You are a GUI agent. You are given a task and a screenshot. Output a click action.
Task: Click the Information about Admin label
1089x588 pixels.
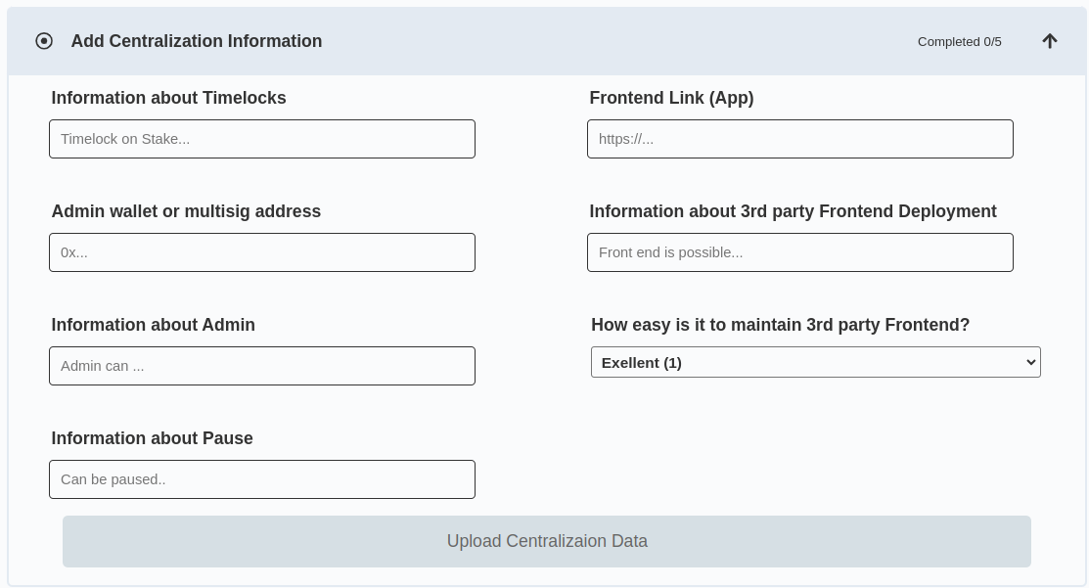pos(154,325)
